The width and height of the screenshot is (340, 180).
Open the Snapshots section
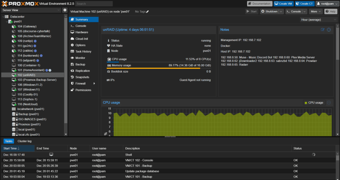pos(84,77)
